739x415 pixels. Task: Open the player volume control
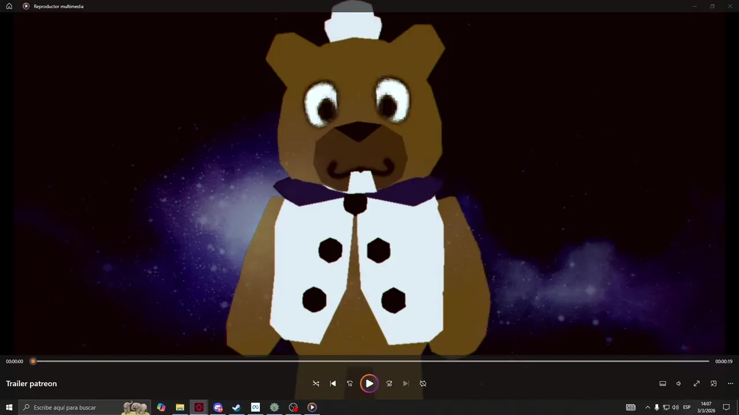click(679, 383)
